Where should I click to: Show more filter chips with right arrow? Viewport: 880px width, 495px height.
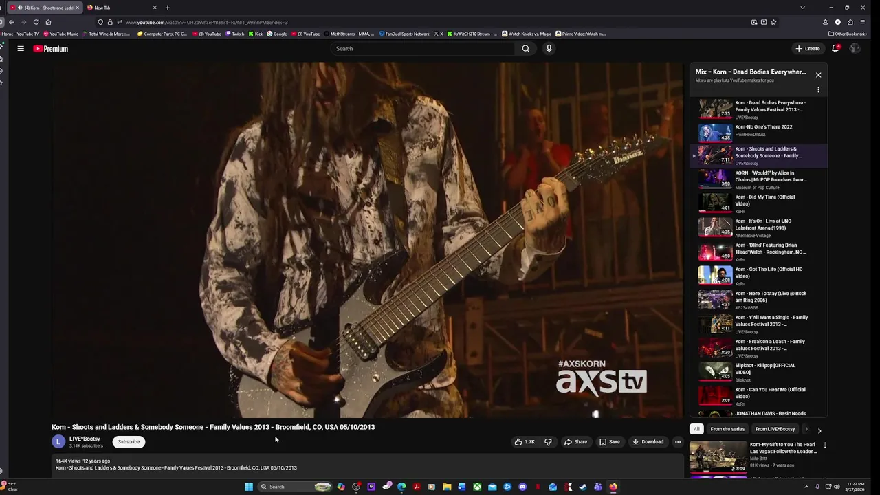pos(819,430)
